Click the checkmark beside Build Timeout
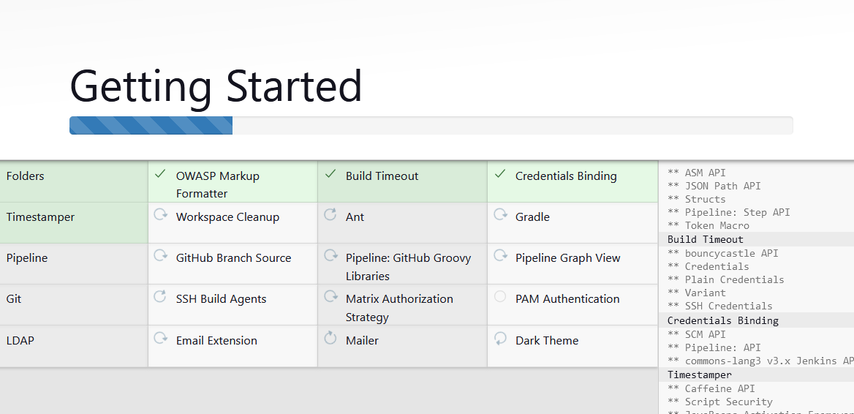The width and height of the screenshot is (854, 414). point(330,174)
